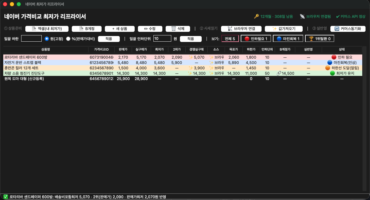The image size is (370, 200).
Task: Click the 엑셀(내 최저가) import button
Action: [x=47, y=29]
